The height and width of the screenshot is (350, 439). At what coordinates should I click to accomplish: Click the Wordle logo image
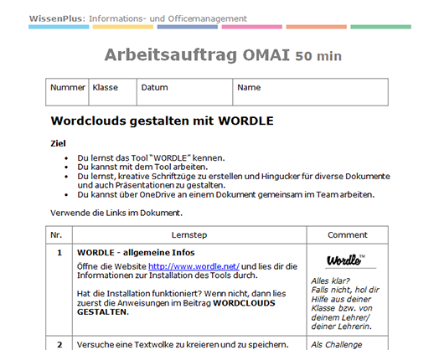[346, 260]
